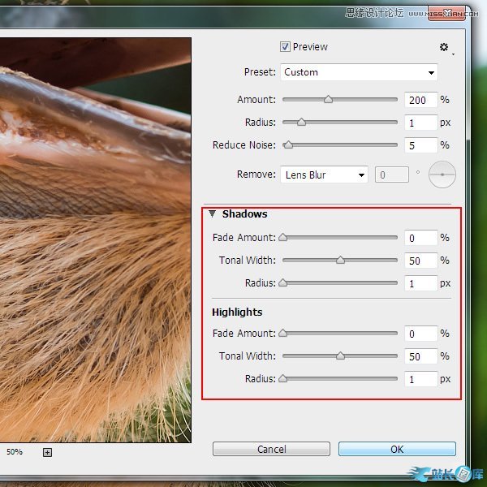Open the gear settings menu next to Preview
The image size is (487, 487).
tap(444, 48)
